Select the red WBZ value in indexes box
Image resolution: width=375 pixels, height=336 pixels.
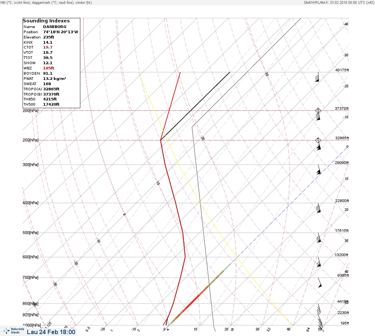click(49, 68)
